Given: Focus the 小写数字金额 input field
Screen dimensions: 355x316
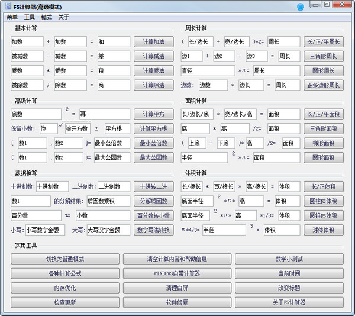Looking at the screenshot, I should (x=45, y=230).
